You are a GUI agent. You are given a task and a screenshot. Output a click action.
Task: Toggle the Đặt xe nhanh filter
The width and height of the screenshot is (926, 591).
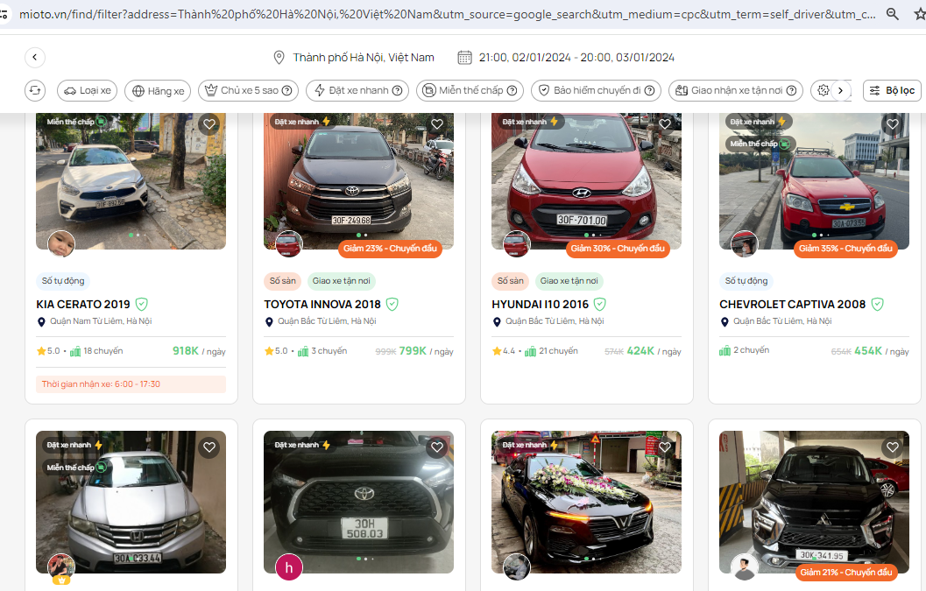[357, 90]
